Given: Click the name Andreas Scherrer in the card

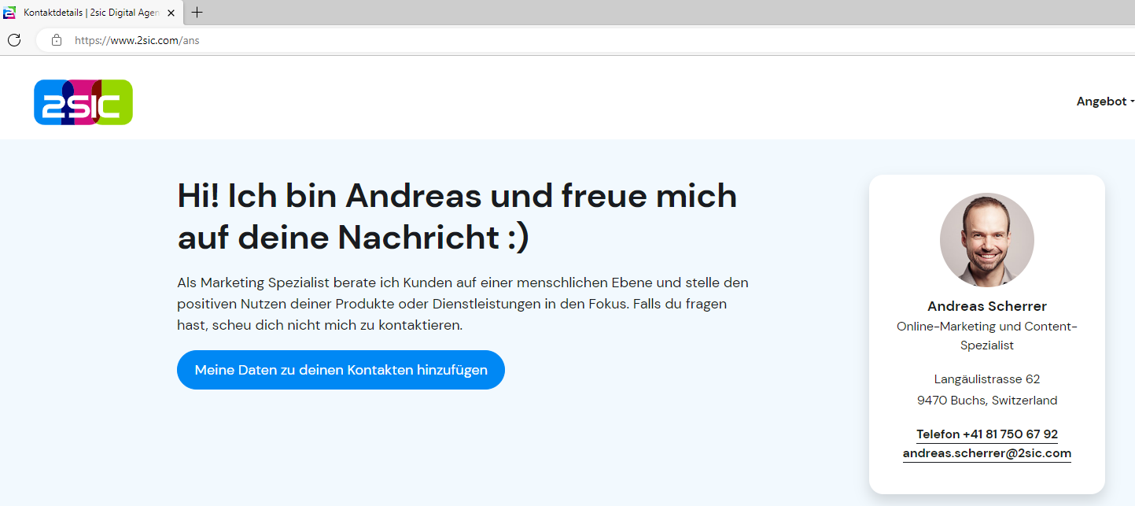Looking at the screenshot, I should tap(986, 306).
